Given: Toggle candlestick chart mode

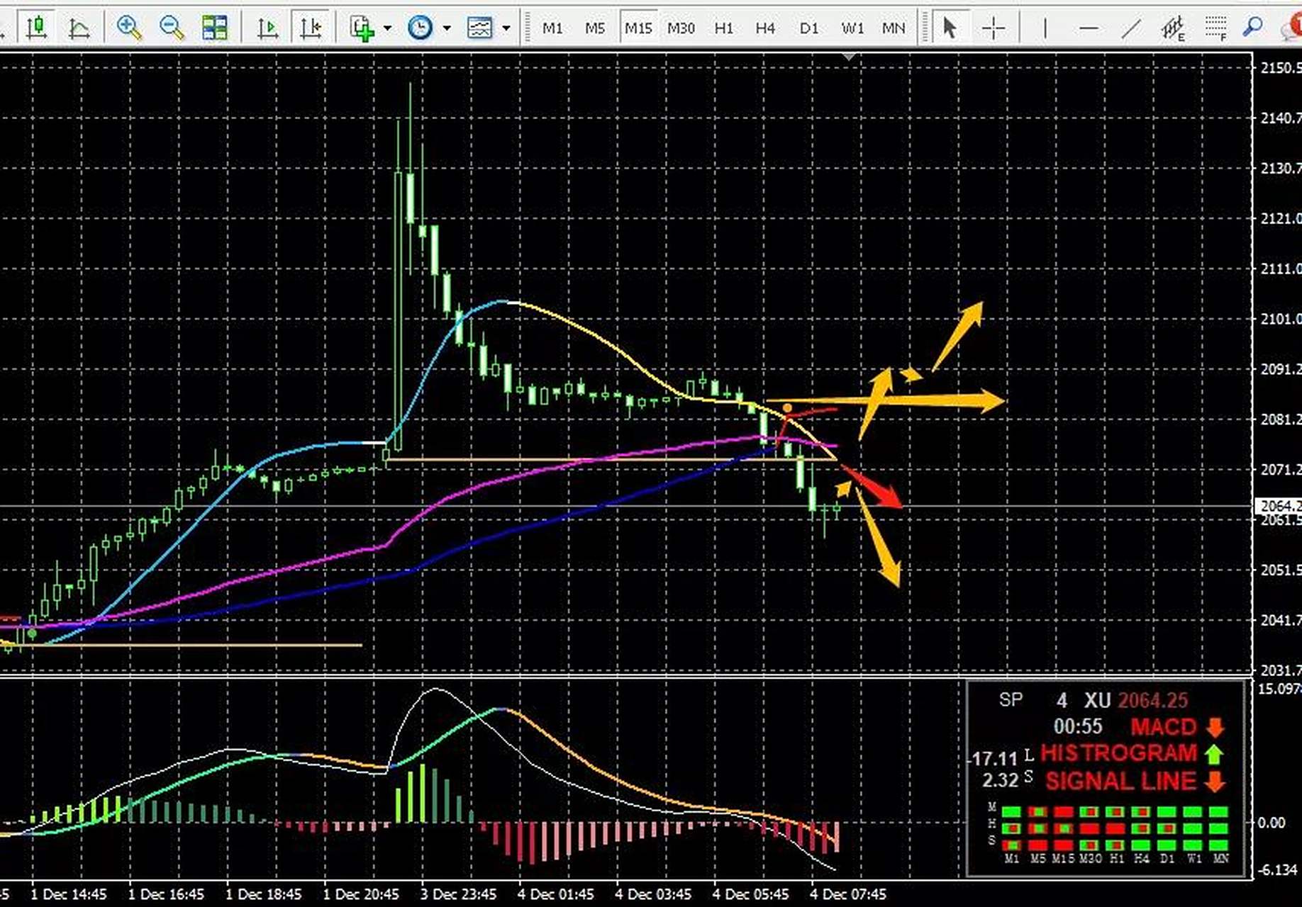Looking at the screenshot, I should point(36,28).
